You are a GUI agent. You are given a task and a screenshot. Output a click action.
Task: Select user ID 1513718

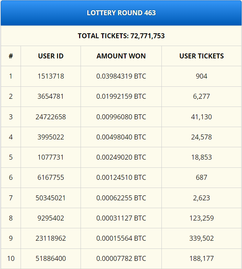click(x=51, y=76)
